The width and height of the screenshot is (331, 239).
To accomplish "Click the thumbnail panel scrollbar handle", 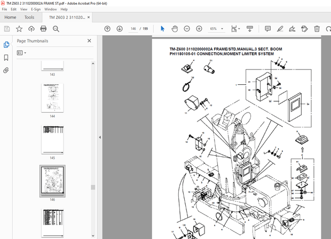I will click(x=93, y=187).
